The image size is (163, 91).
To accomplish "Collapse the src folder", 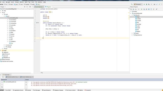I will [1, 12].
